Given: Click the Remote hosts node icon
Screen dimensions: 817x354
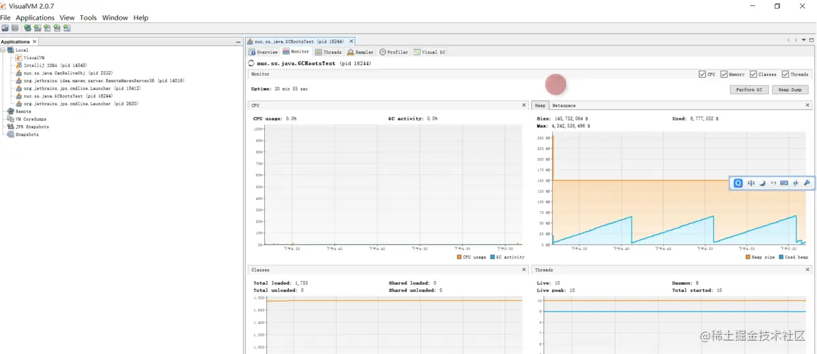Looking at the screenshot, I should coord(11,111).
